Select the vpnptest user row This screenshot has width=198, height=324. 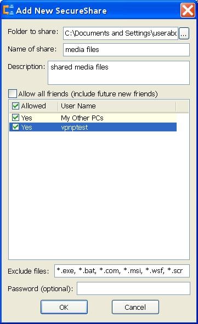[93, 127]
